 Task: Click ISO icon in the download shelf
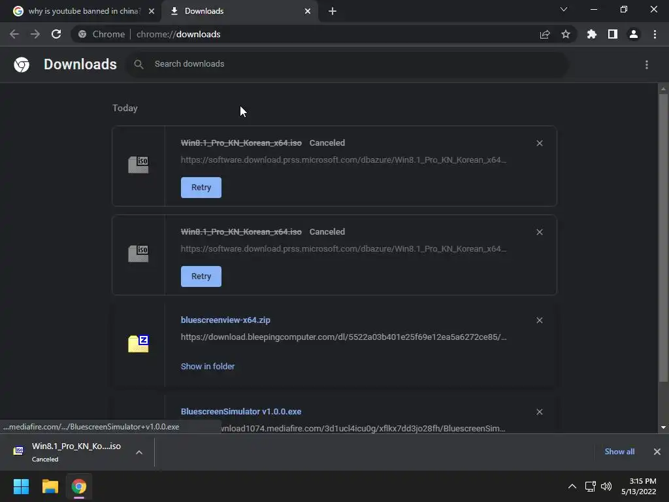[x=18, y=451]
